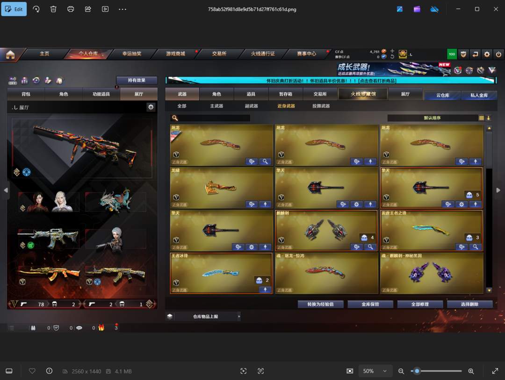Click the scrollbar down arrow in warehouse

(489, 290)
